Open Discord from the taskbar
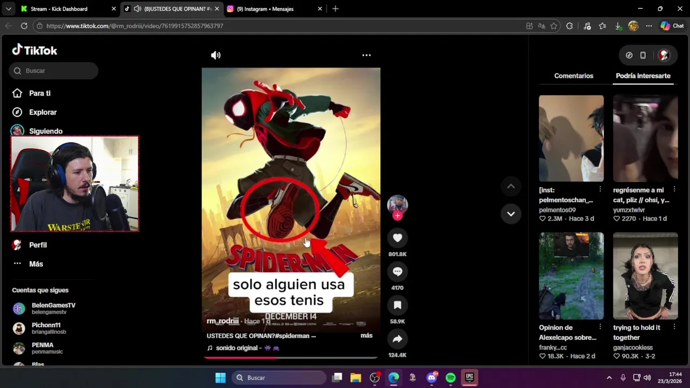Viewport: 690px width, 388px height. point(431,377)
